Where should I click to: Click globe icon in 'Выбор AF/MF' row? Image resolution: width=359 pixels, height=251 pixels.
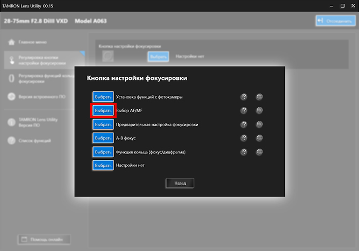click(x=260, y=110)
